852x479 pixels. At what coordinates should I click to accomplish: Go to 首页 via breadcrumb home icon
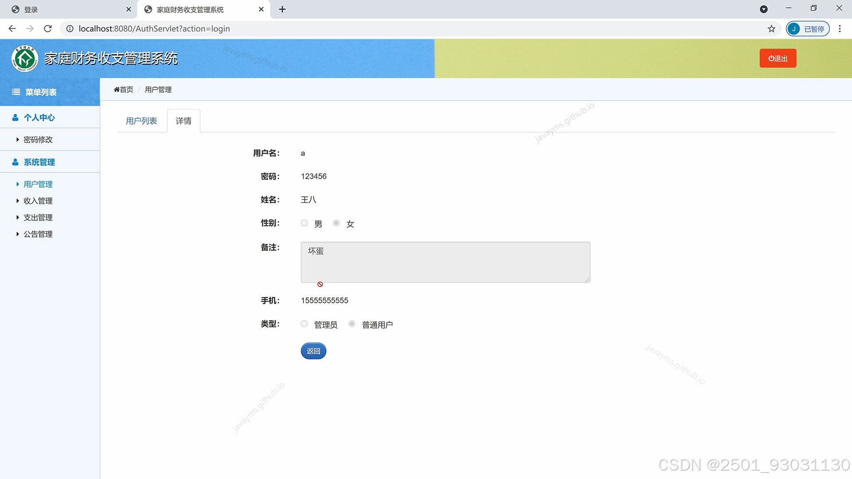coord(117,90)
